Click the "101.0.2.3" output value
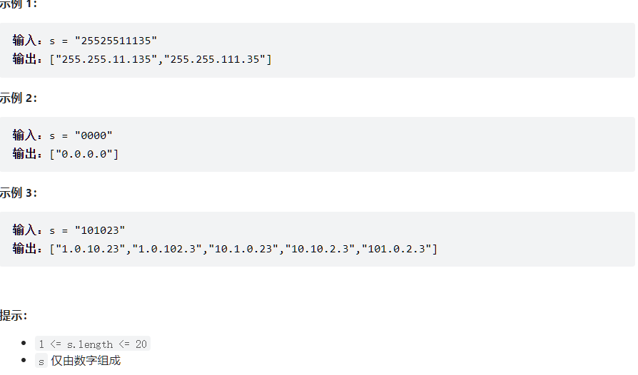Viewport: 638px width, 375px height. pyautogui.click(x=398, y=249)
